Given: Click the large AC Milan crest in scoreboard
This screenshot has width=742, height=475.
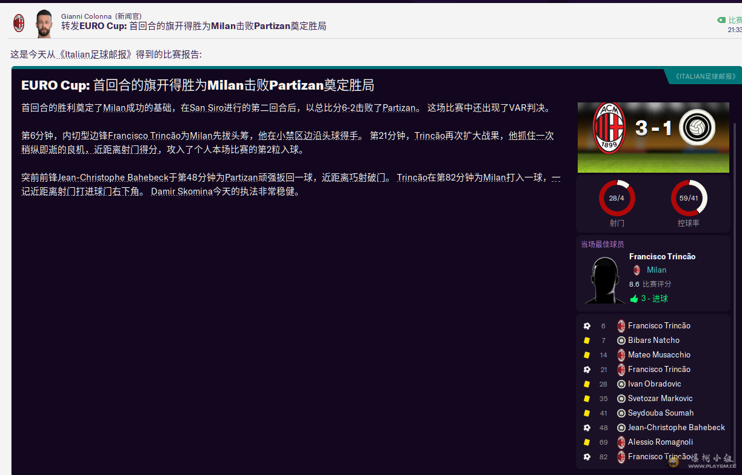Looking at the screenshot, I should point(609,128).
